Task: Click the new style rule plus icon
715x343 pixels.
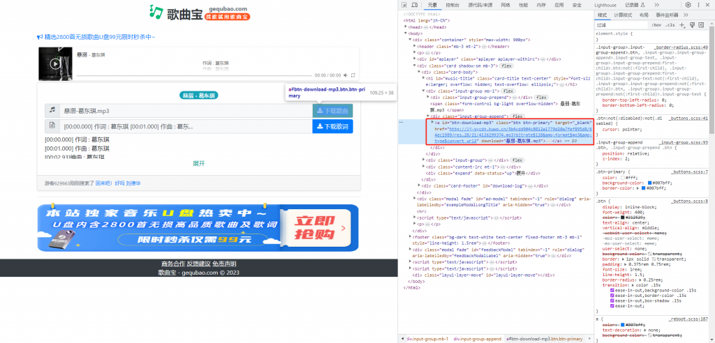Action: 683,24
